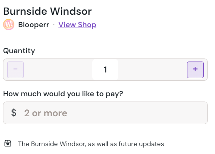Click the empty area right of the quantity value
Screen dimensions: 215x154
(153, 70)
